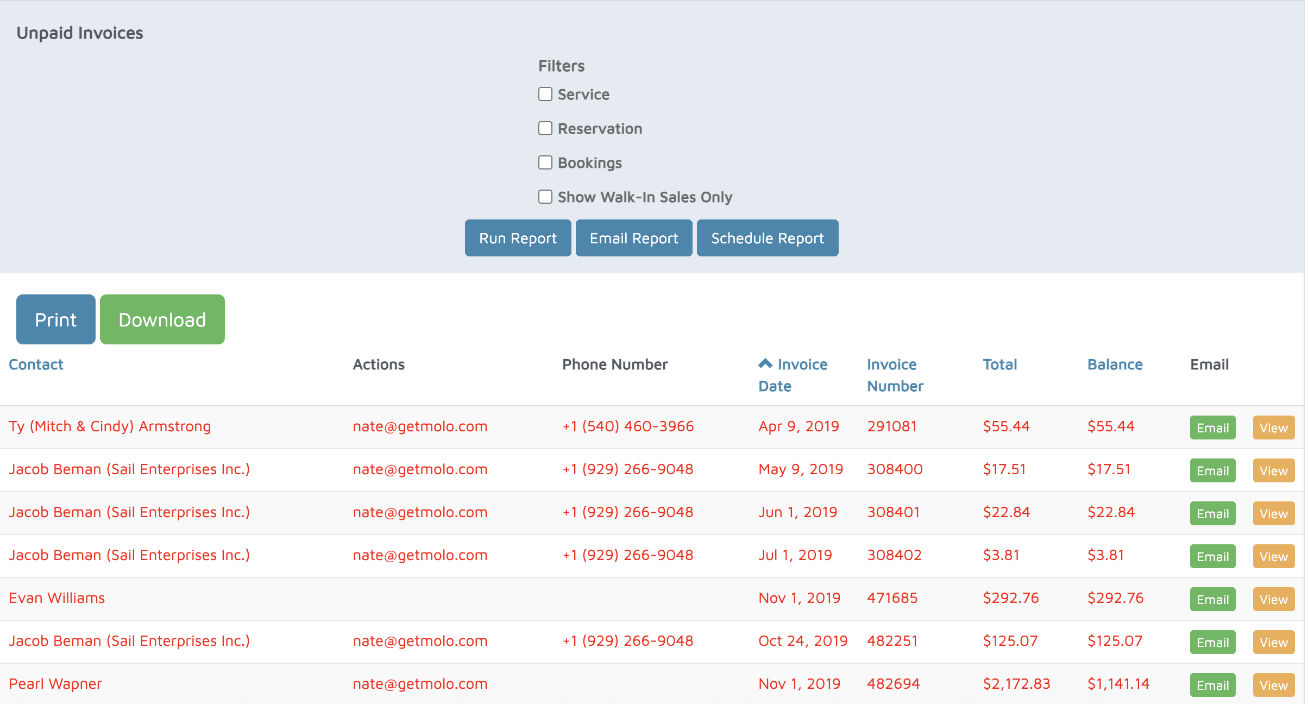View invoice 482694 for Pearl Wapner
Image resolution: width=1308 pixels, height=704 pixels.
(x=1273, y=685)
